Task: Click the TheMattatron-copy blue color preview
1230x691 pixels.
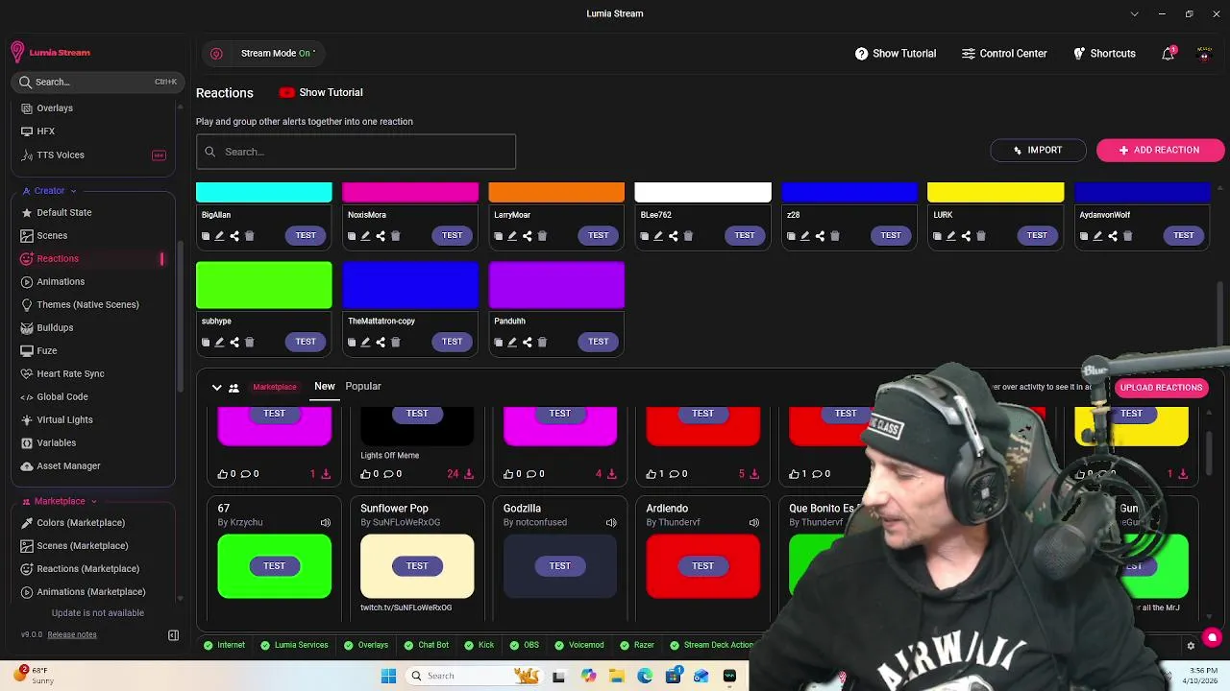Action: [410, 286]
